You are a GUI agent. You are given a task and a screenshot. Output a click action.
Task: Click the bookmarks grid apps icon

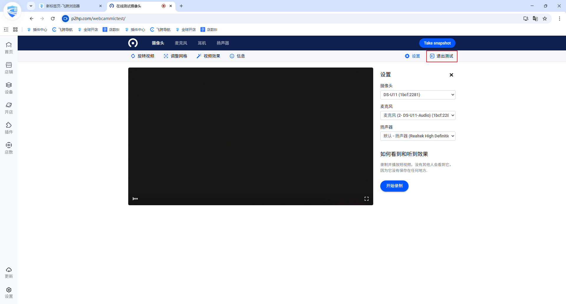click(15, 29)
